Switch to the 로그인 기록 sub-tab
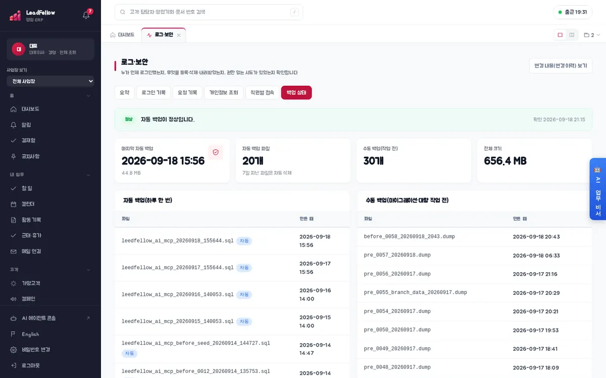Viewport: 606px width, 378px height. (154, 92)
